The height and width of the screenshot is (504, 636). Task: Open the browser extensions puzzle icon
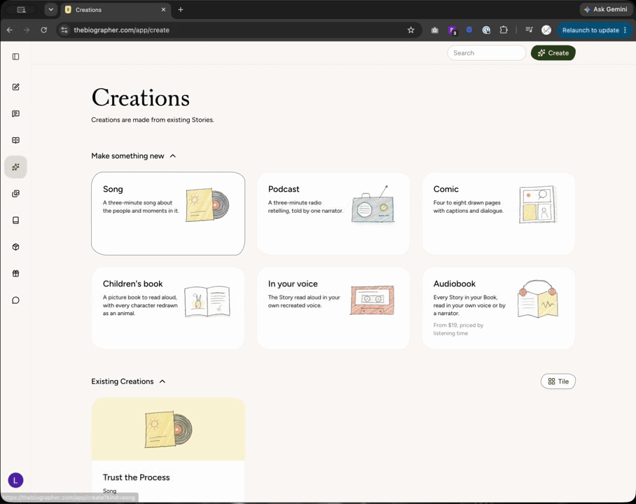[x=504, y=30]
